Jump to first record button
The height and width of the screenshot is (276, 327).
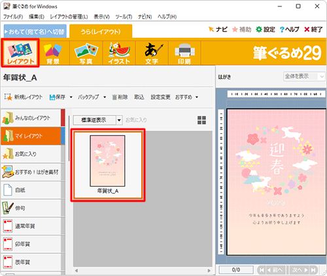pyautogui.click(x=262, y=270)
